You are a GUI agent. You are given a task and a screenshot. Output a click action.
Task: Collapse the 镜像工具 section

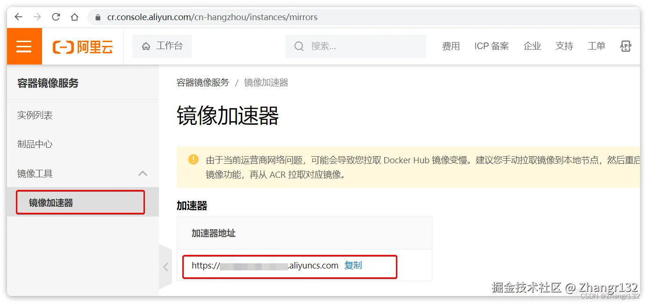click(x=144, y=173)
